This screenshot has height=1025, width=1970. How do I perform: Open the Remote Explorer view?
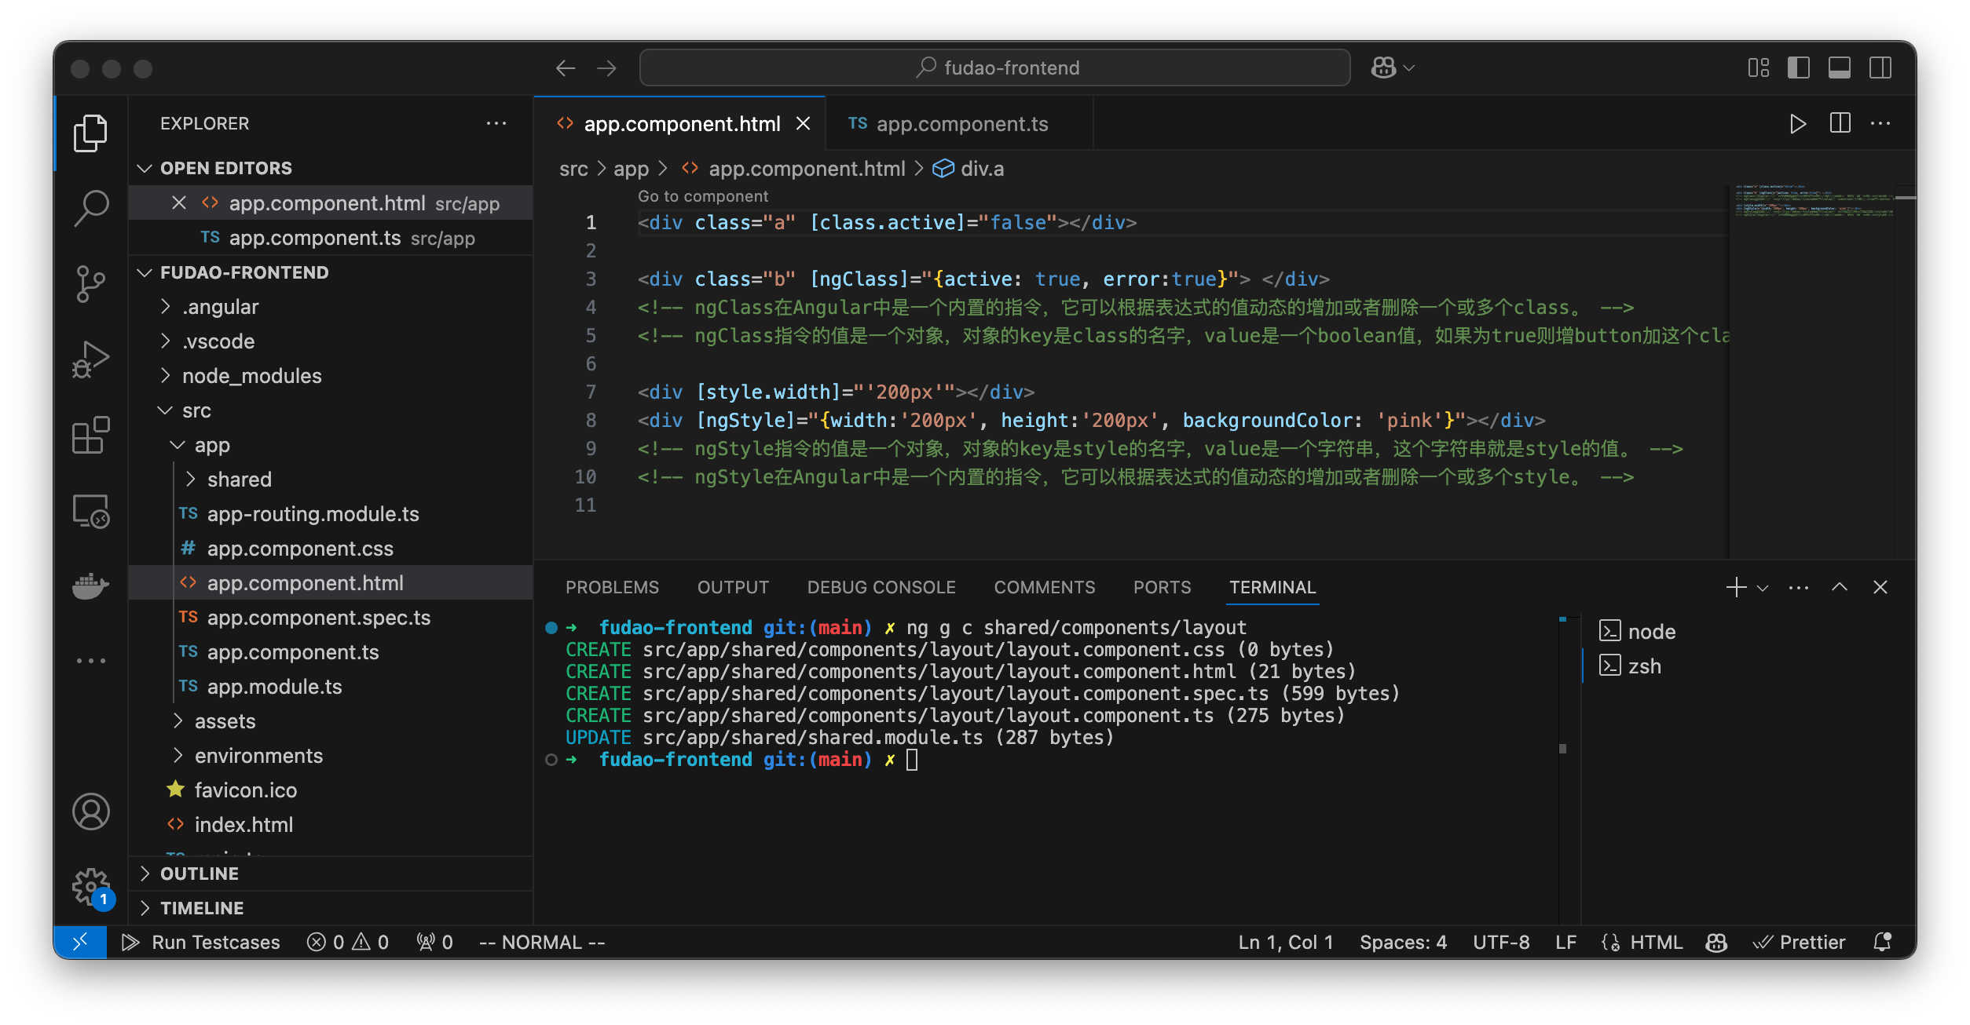point(91,511)
